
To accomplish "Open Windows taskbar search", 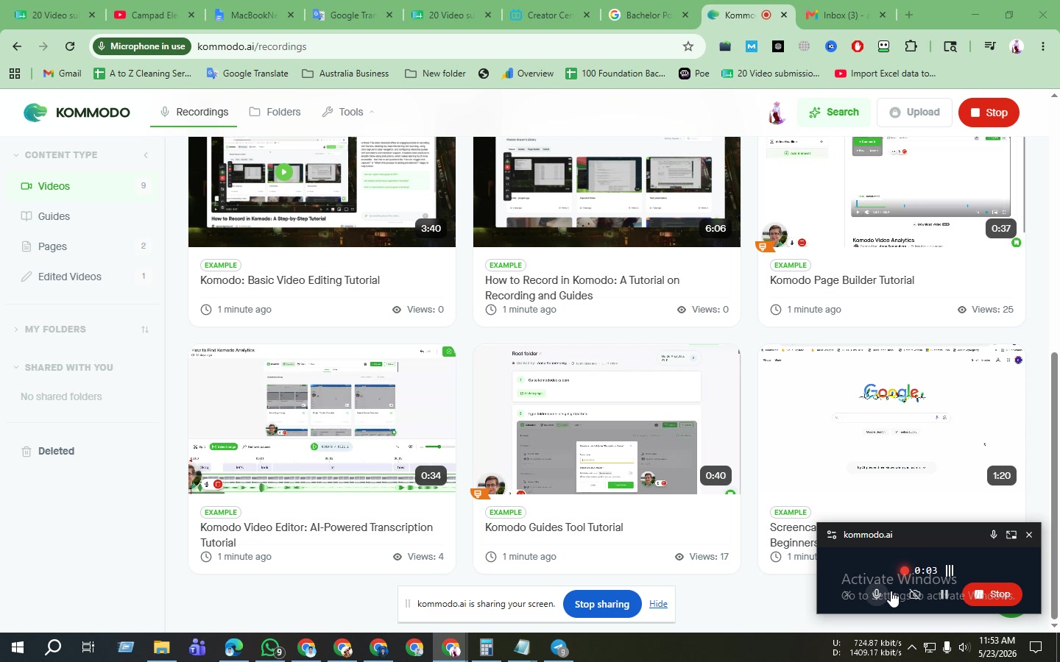I will click(x=53, y=648).
